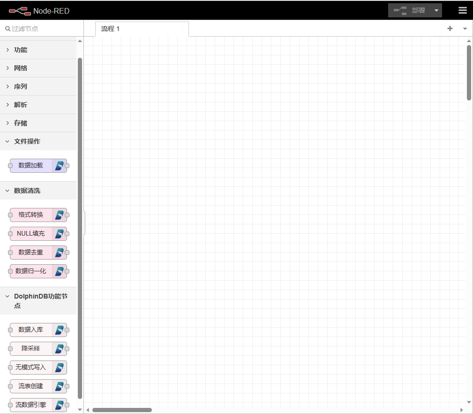Select the 数据加载 node in the palette
The height and width of the screenshot is (414, 473).
click(38, 165)
